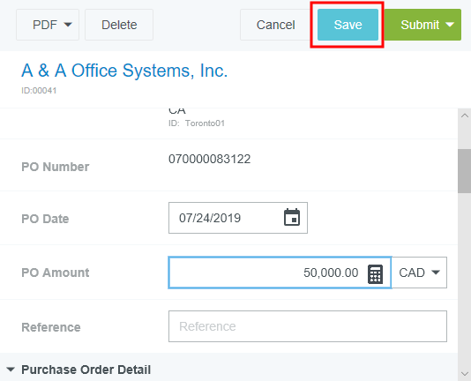
Task: Open the PO Date calendar picker icon
Action: point(292,217)
